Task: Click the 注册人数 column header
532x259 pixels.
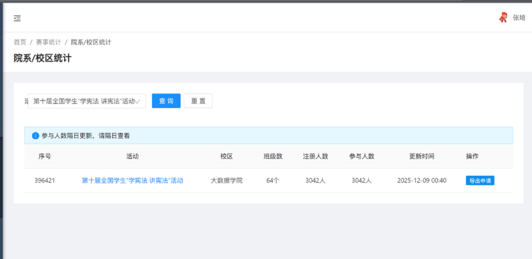Action: (x=315, y=156)
